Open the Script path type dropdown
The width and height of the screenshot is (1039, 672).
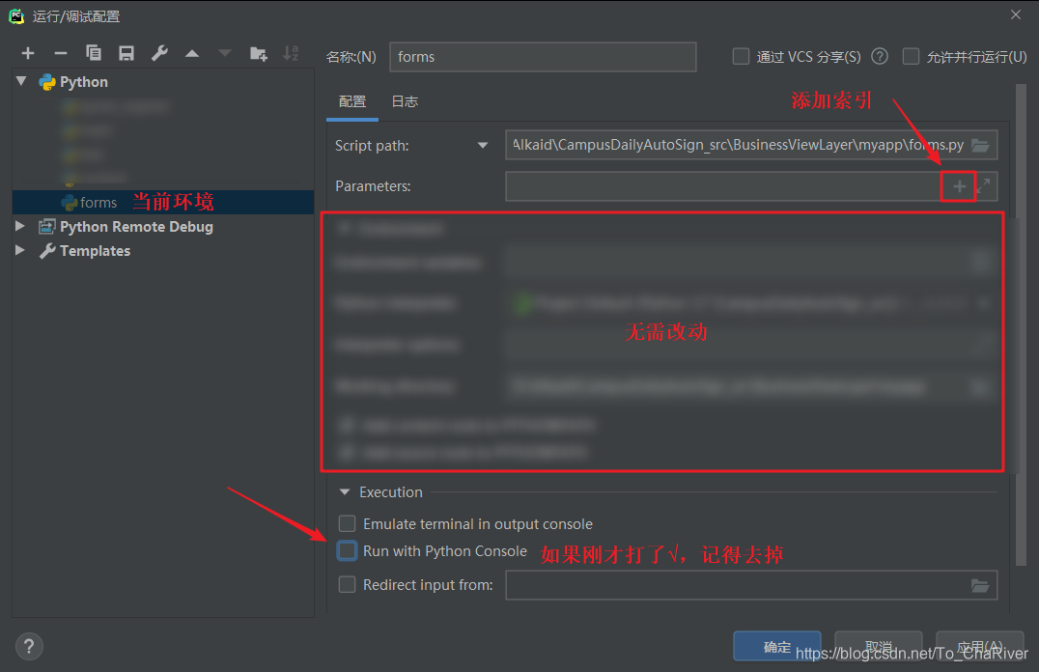483,146
